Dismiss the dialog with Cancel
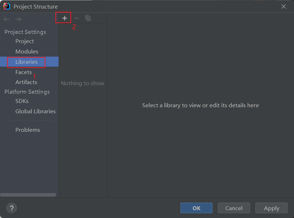This screenshot has height=218, width=294. click(x=234, y=208)
